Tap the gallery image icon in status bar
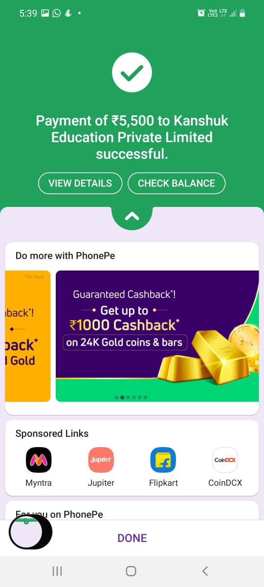The width and height of the screenshot is (264, 587). [x=45, y=13]
